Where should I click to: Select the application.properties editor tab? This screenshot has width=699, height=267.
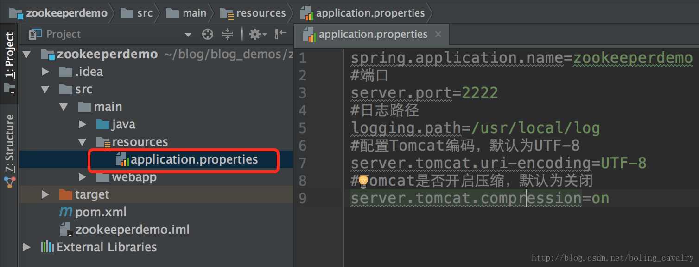[x=372, y=34]
